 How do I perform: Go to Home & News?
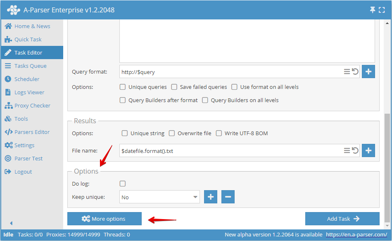29,26
